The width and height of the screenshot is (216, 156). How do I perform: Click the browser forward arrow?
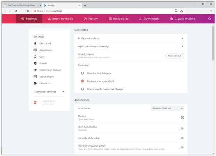click(x=11, y=11)
